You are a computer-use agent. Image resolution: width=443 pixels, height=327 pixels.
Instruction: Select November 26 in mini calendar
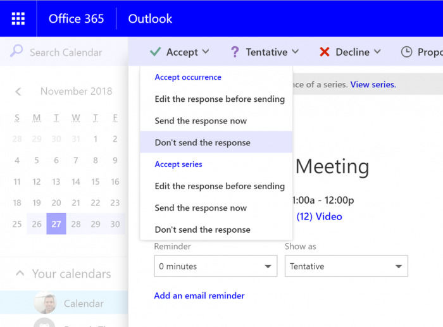pyautogui.click(x=37, y=224)
